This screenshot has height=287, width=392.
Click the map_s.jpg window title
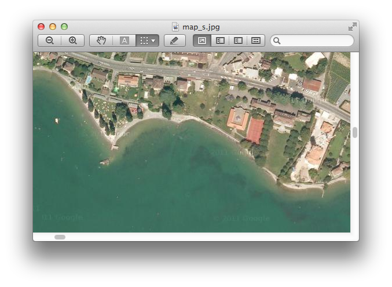pyautogui.click(x=201, y=27)
